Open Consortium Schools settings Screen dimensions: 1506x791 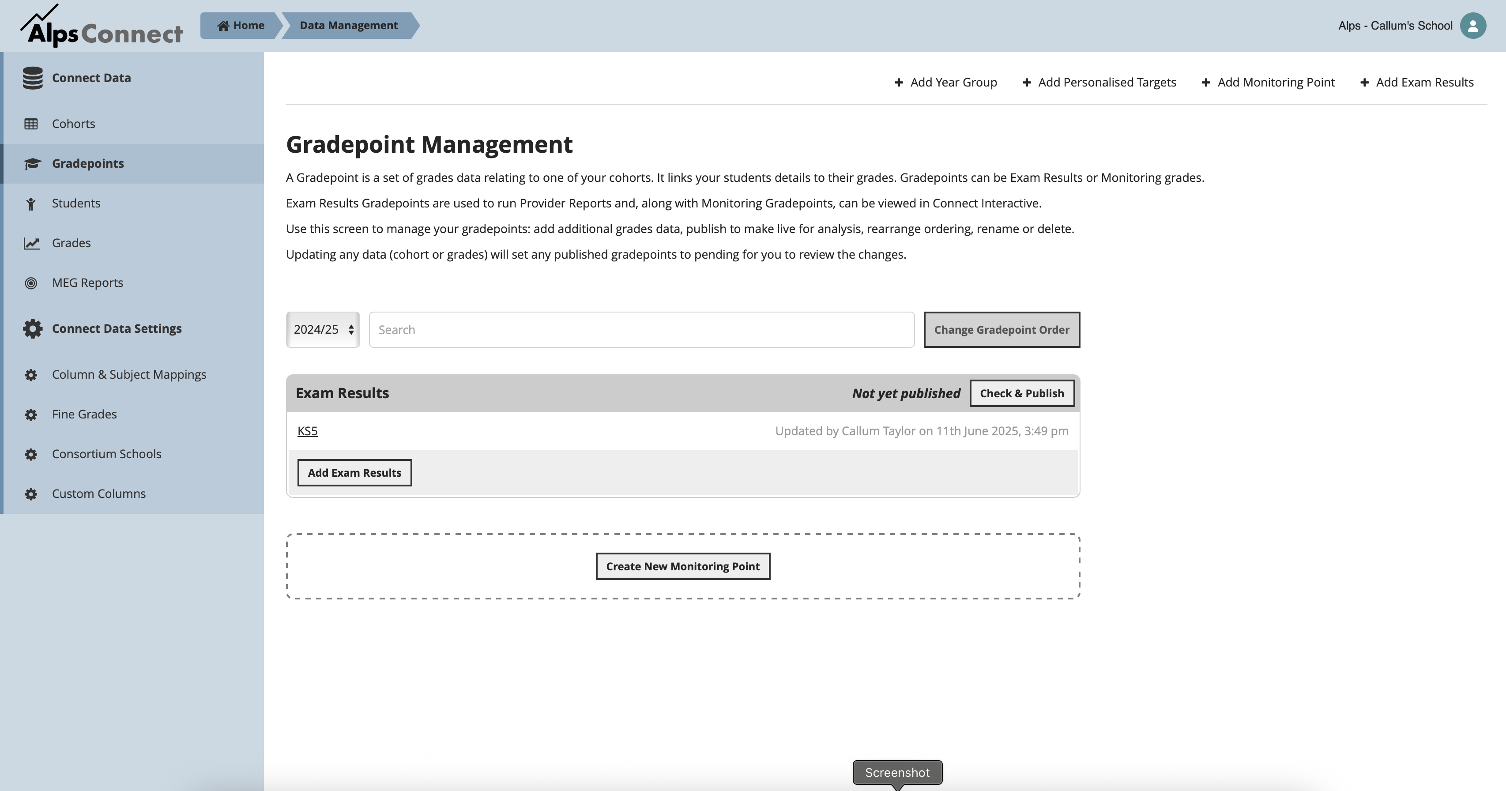point(133,454)
